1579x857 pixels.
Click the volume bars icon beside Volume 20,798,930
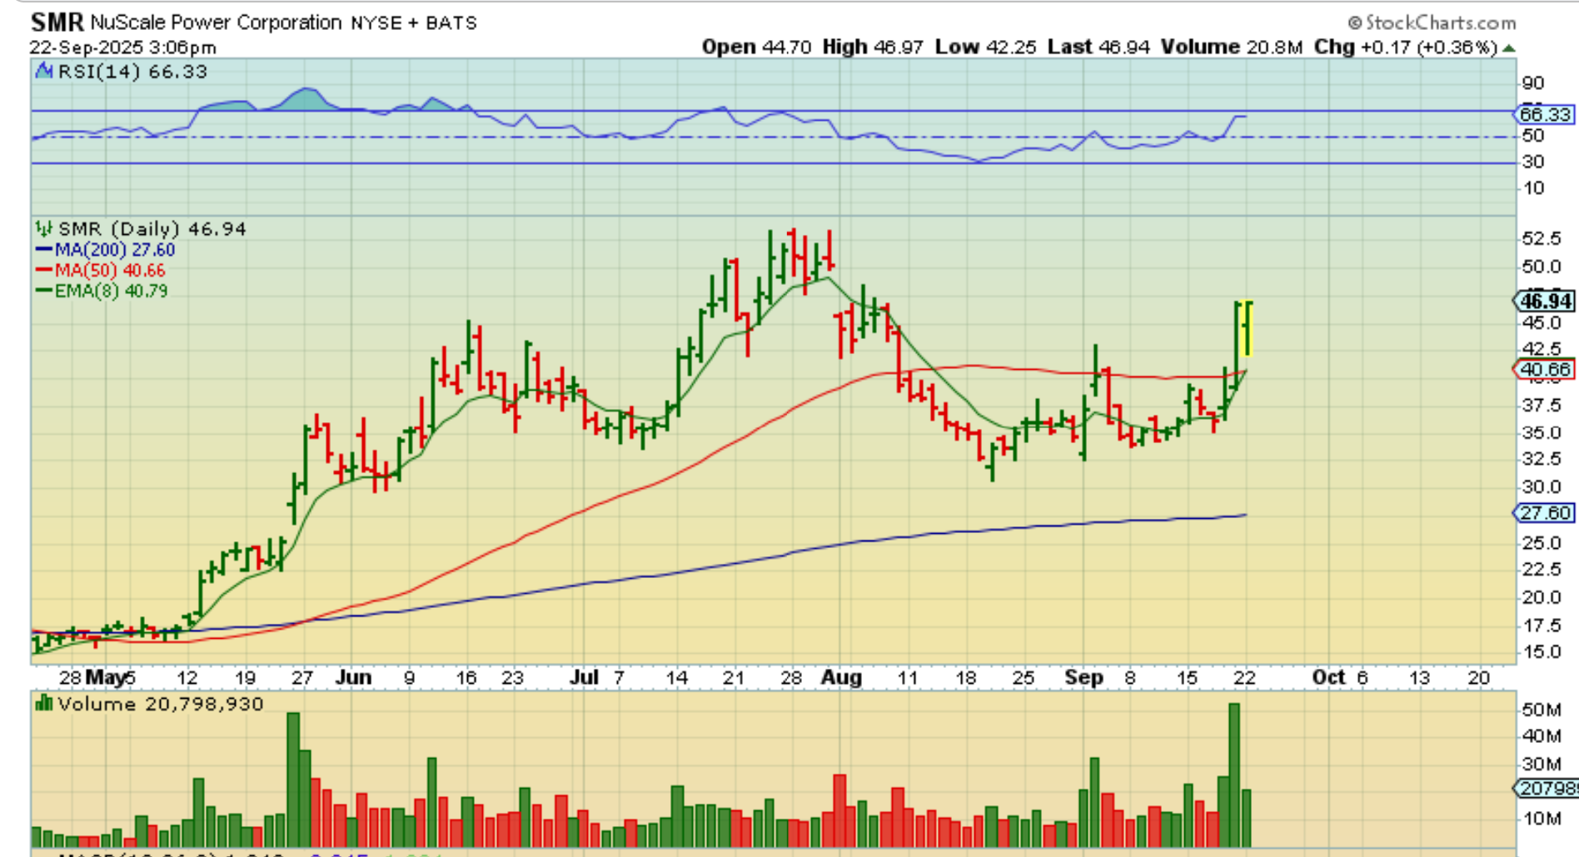44,705
